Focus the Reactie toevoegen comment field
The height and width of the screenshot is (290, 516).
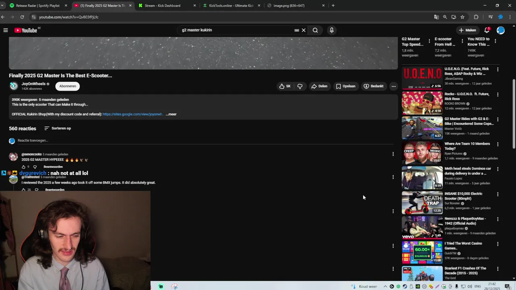(x=205, y=141)
